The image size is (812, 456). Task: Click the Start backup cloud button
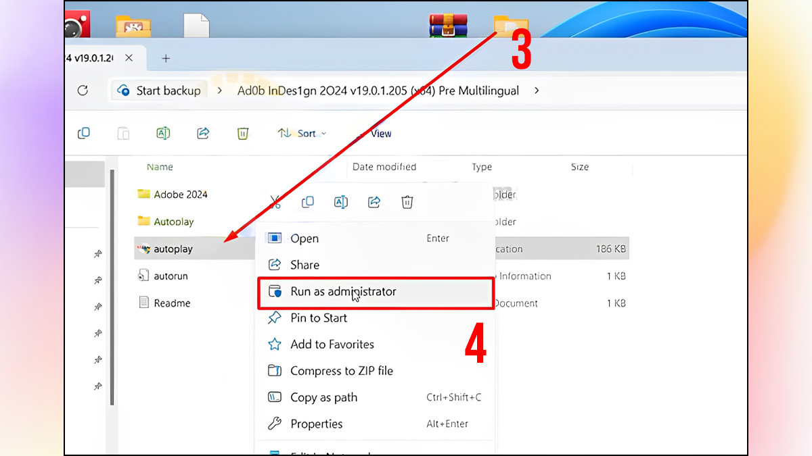[x=159, y=91]
